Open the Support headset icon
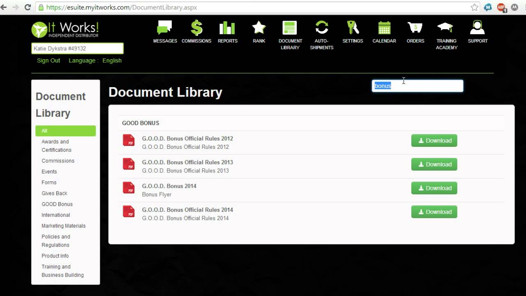The image size is (526, 296). coord(477,28)
